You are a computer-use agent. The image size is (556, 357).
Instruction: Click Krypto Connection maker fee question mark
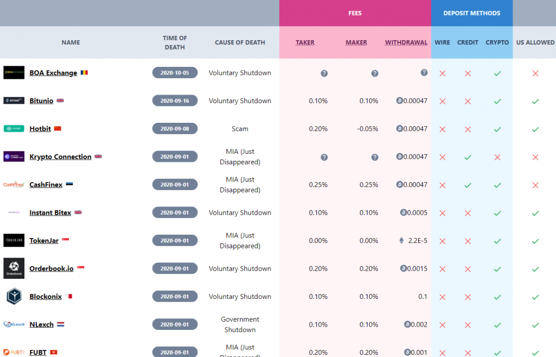(x=375, y=157)
